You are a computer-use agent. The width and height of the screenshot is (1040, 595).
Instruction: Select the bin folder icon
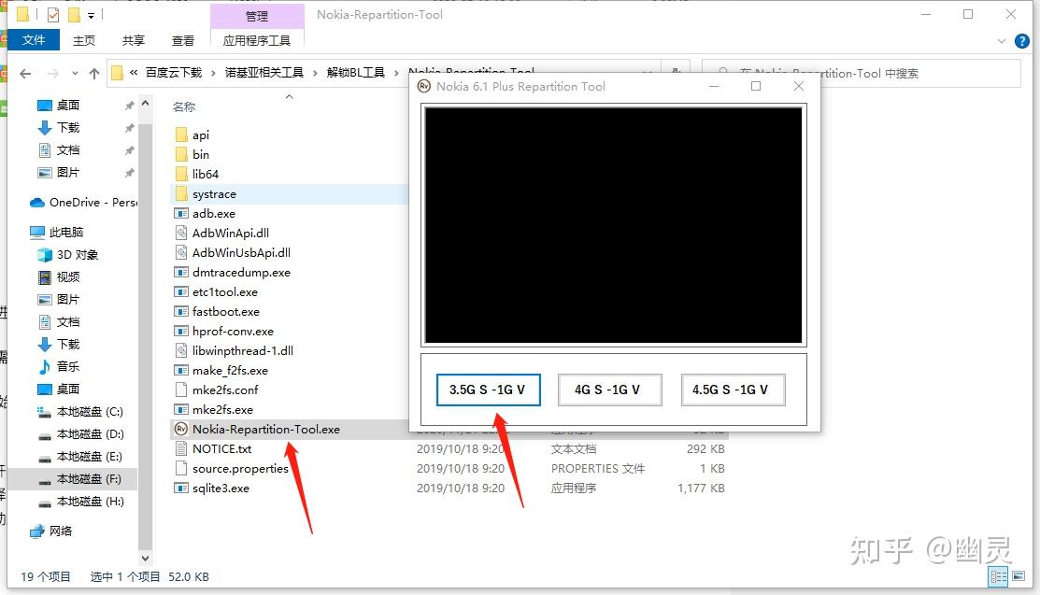pyautogui.click(x=181, y=154)
